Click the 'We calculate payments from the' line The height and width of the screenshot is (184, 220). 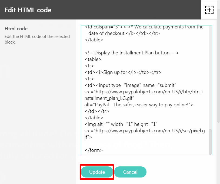144,27
